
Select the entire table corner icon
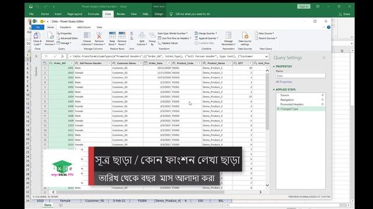pos(45,63)
